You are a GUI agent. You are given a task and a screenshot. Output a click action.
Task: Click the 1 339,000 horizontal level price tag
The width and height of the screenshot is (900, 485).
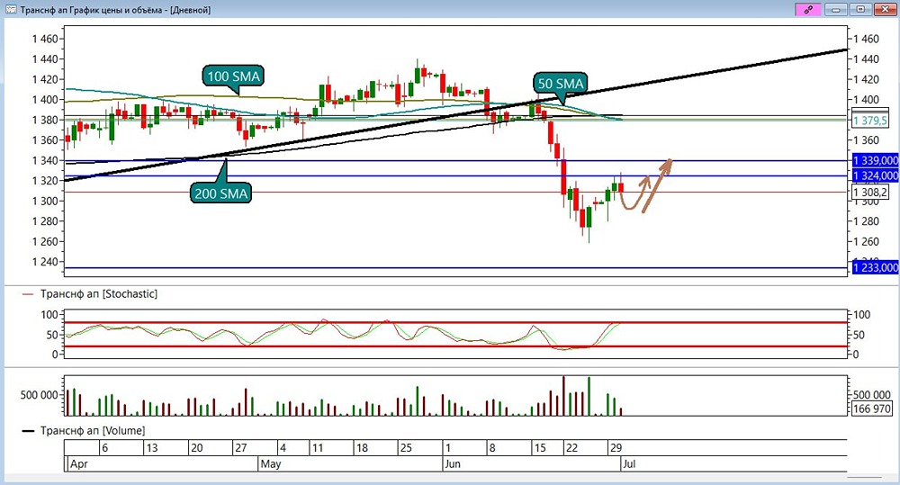876,161
